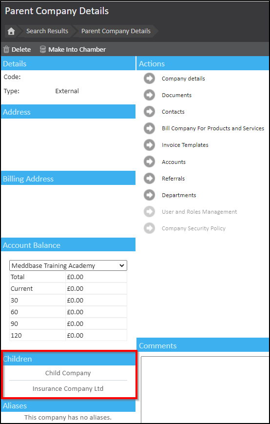Click the home icon in breadcrumb
The height and width of the screenshot is (424, 270).
(x=11, y=31)
